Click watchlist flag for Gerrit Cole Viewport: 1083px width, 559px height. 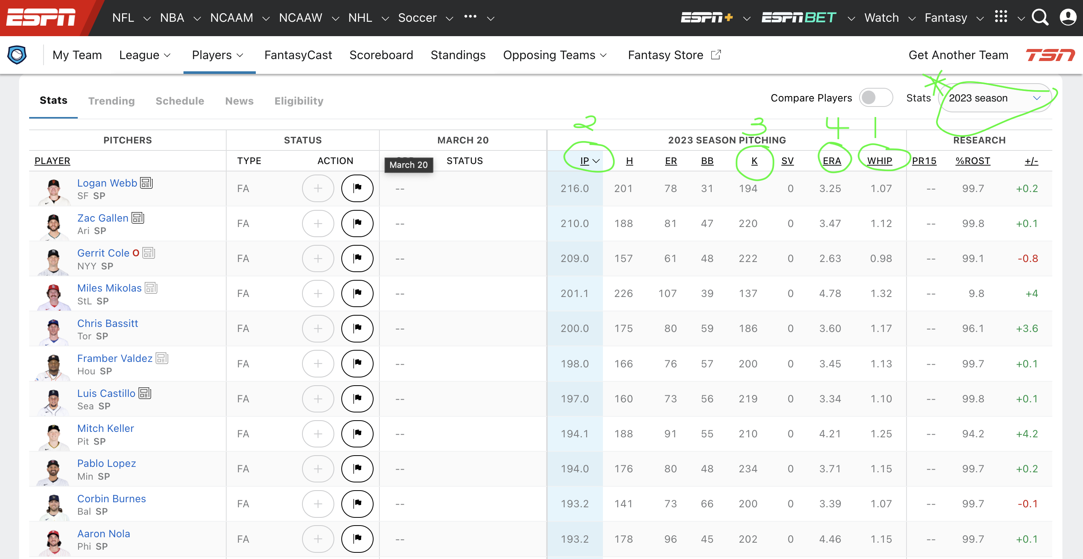(357, 259)
